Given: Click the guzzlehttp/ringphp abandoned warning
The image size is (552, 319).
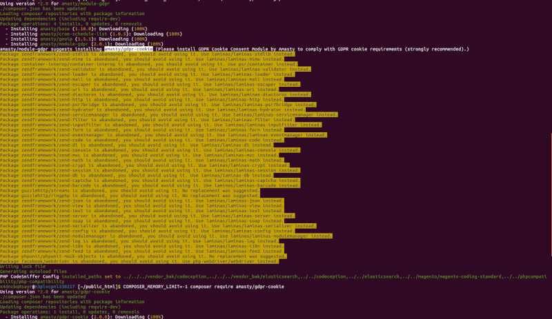Looking at the screenshot, I should click(130, 196).
